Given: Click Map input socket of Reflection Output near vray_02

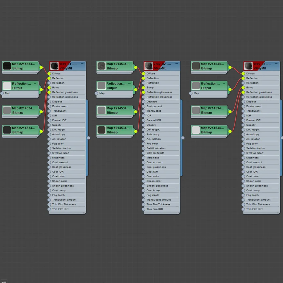Looking at the screenshot, I should coord(97,93).
